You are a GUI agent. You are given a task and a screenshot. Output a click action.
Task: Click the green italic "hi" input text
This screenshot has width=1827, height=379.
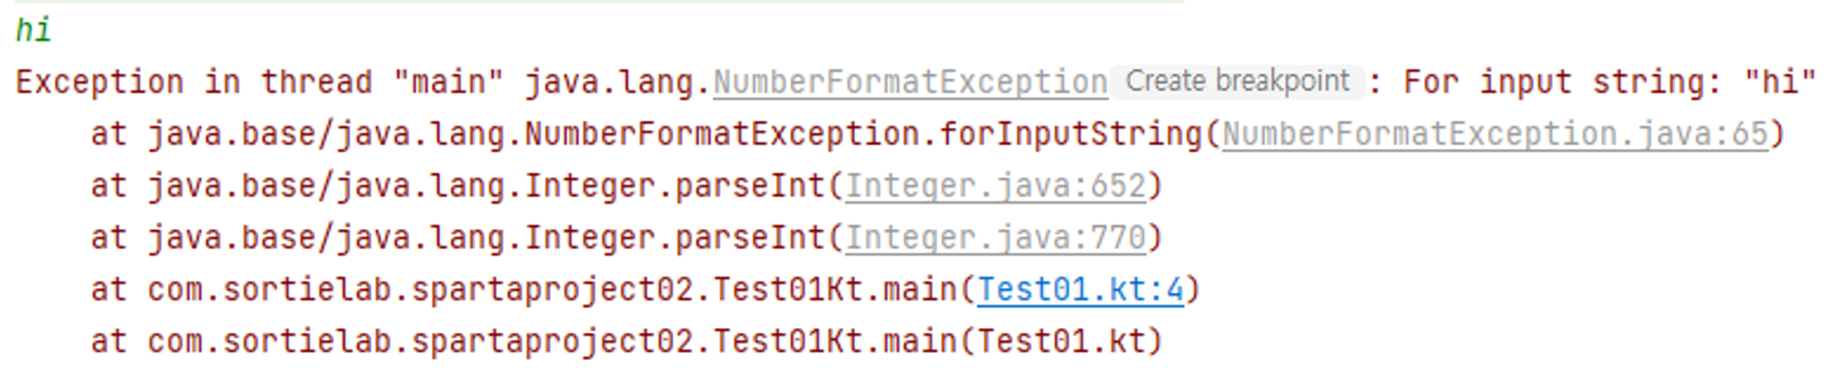(x=33, y=31)
